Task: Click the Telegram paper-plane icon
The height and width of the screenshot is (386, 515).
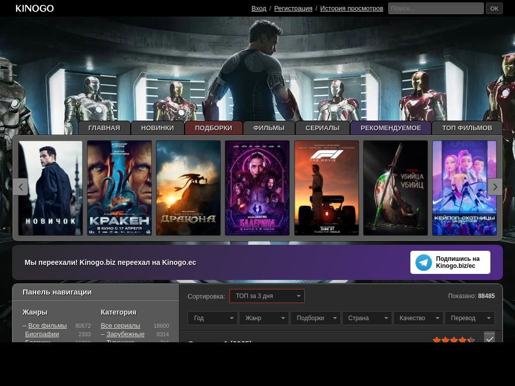Action: coord(423,262)
